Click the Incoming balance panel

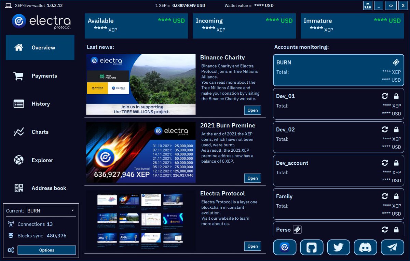[x=244, y=26]
